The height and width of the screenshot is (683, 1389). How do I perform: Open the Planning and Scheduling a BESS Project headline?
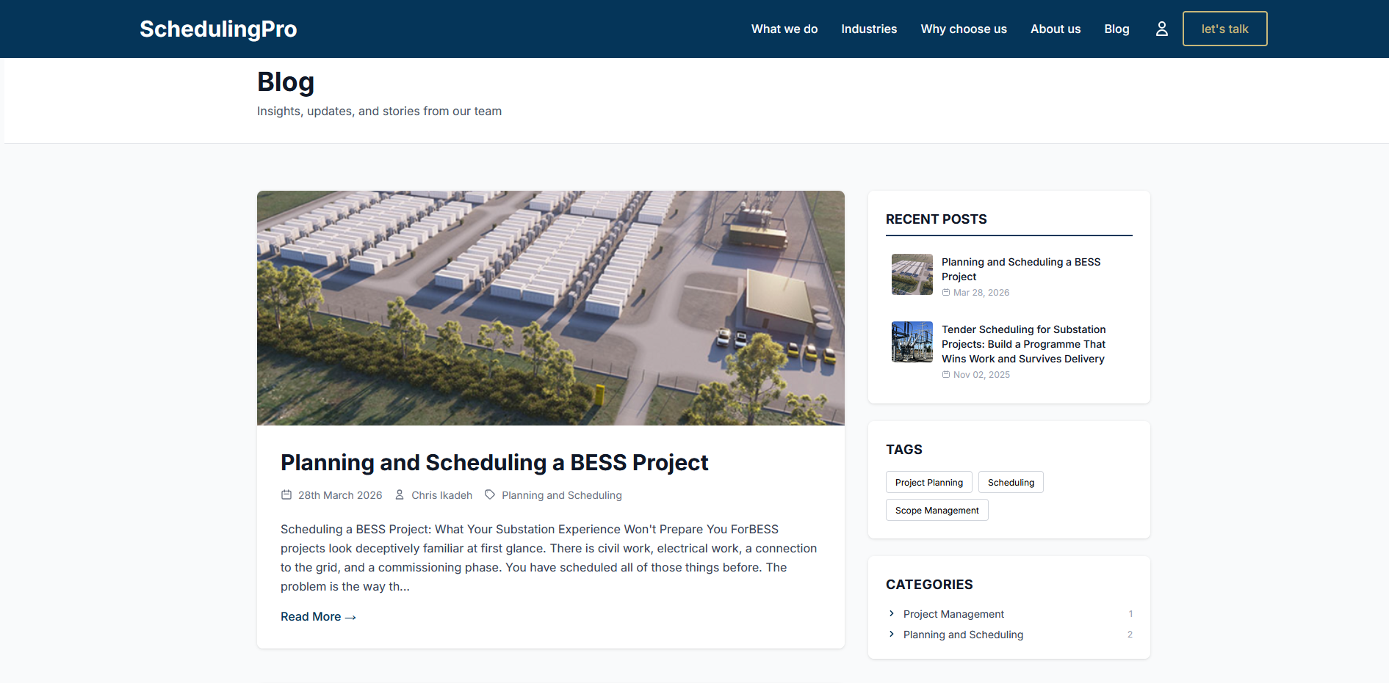[494, 463]
